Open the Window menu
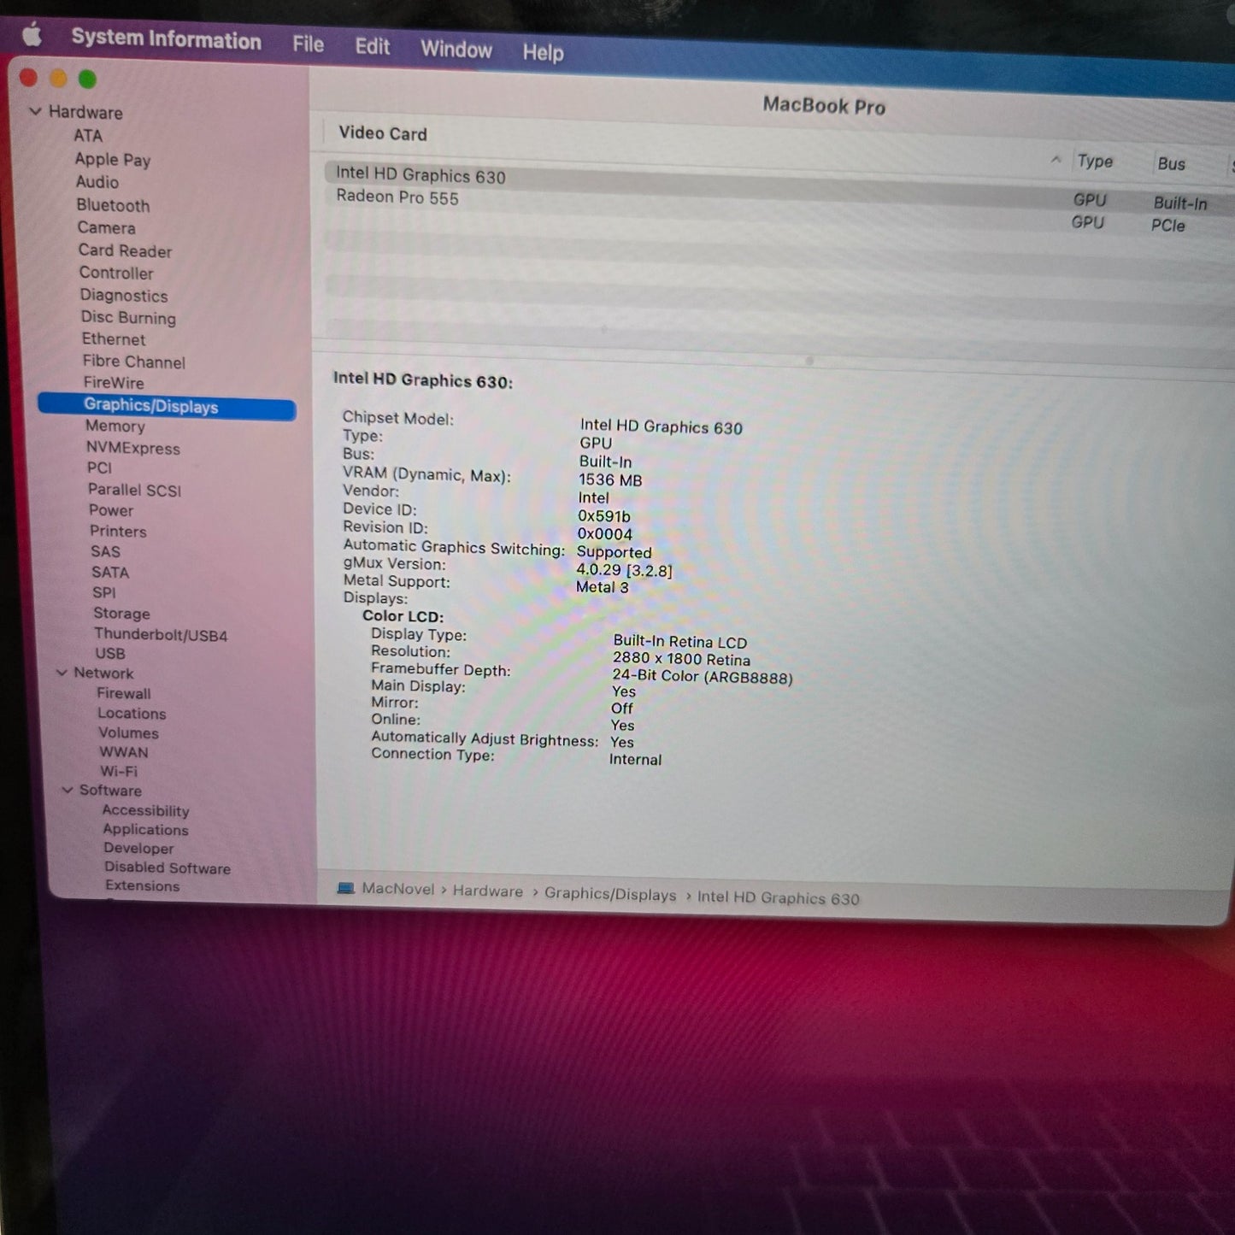This screenshot has width=1235, height=1235. tap(456, 50)
